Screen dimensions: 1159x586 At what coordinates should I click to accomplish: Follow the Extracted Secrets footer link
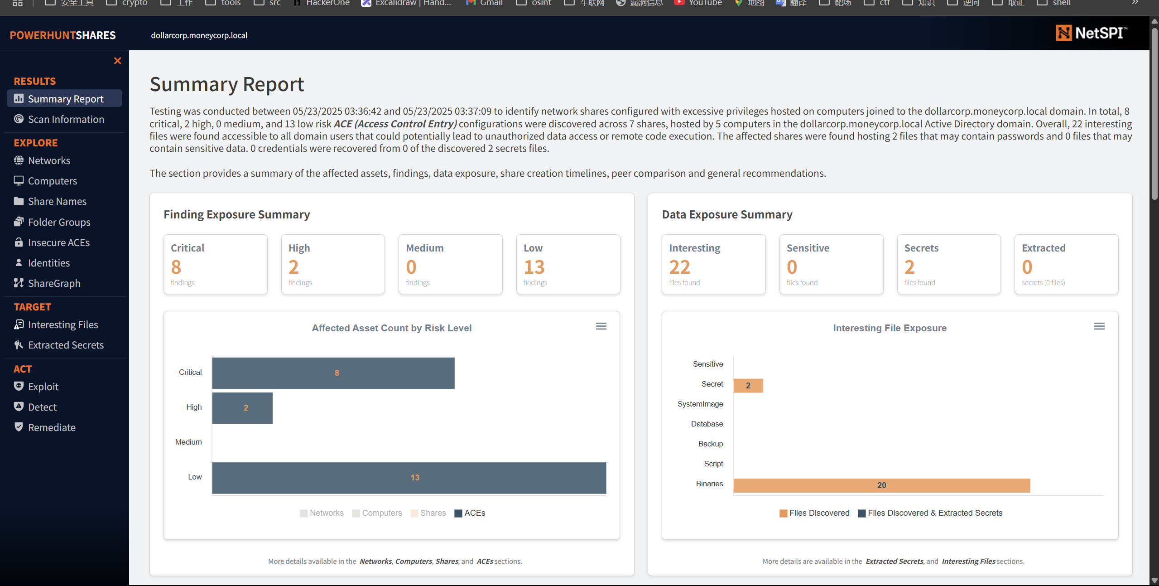(x=894, y=561)
